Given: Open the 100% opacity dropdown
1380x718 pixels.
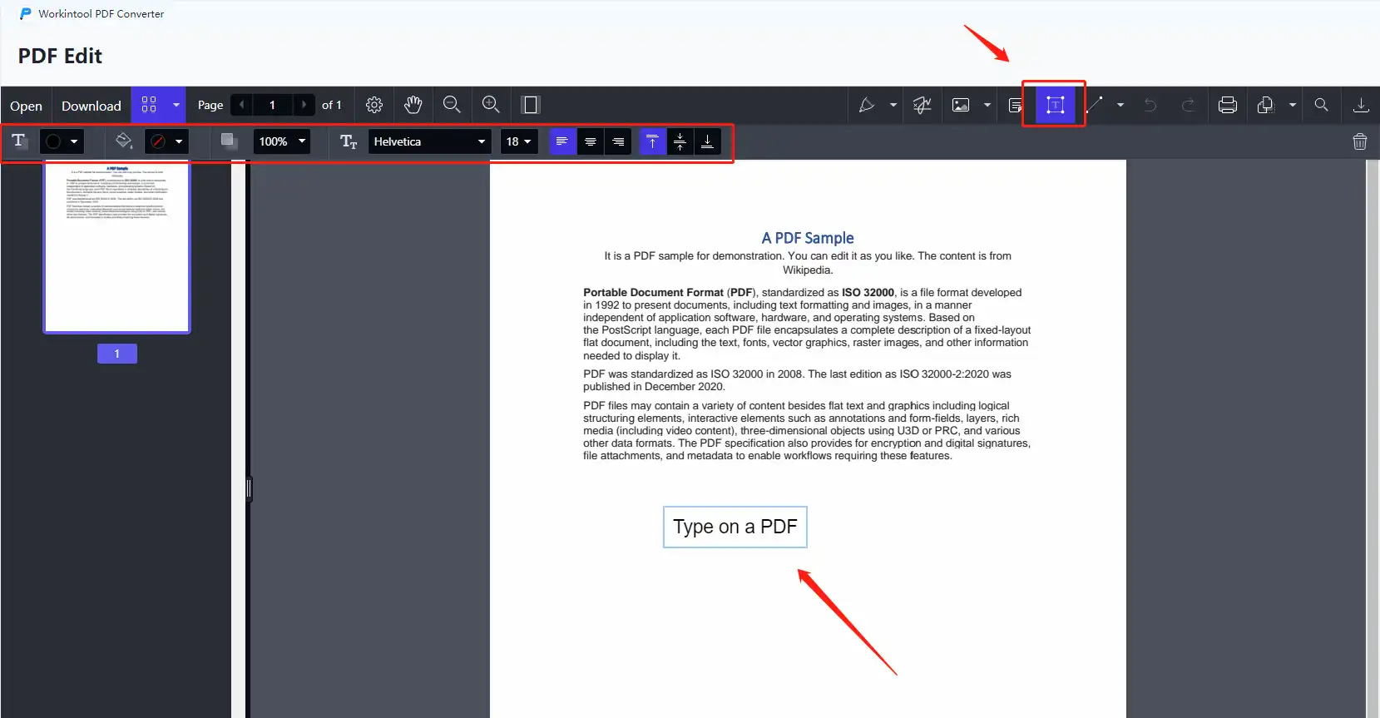Looking at the screenshot, I should click(281, 141).
